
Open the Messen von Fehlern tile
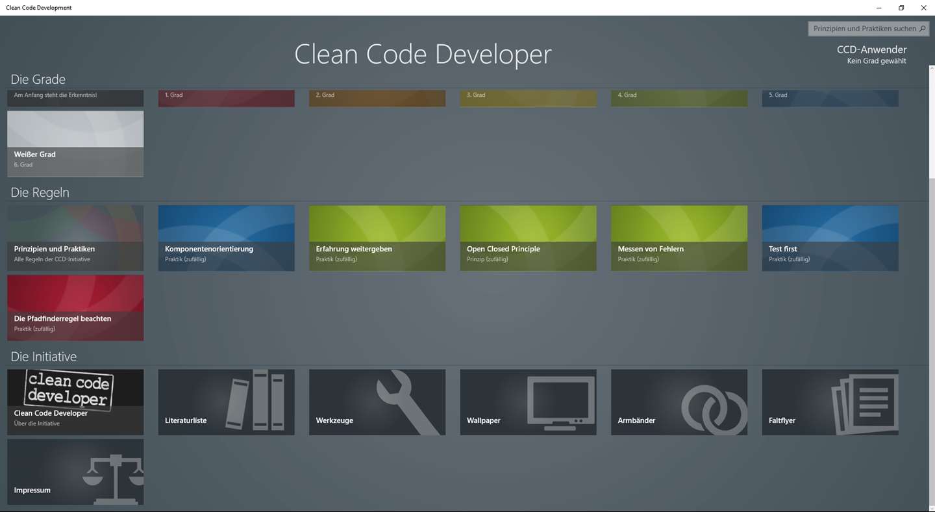pos(679,238)
